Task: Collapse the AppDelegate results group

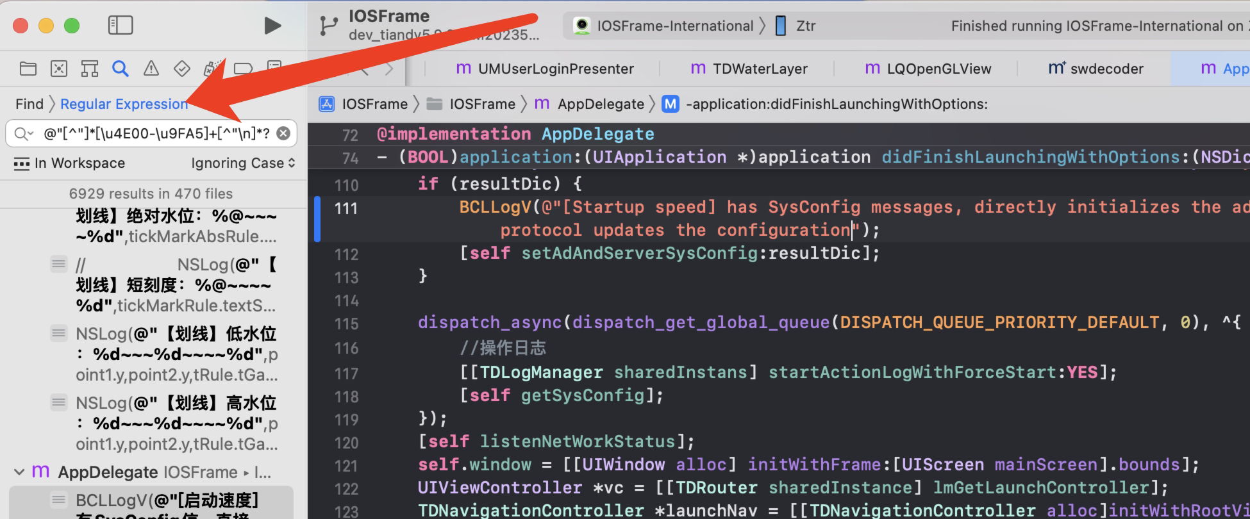Action: click(19, 473)
